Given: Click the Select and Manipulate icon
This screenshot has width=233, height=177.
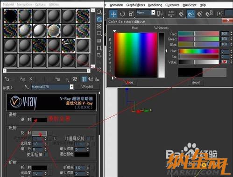Looking at the screenshot, I should click(171, 14).
